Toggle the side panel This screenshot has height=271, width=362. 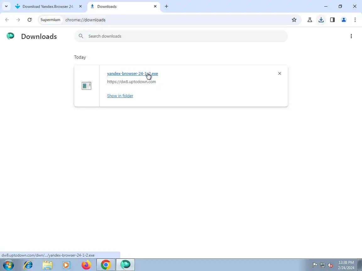pyautogui.click(x=332, y=20)
